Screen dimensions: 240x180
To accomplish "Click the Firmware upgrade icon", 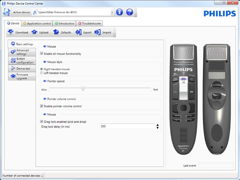I will pyautogui.click(x=13, y=76).
